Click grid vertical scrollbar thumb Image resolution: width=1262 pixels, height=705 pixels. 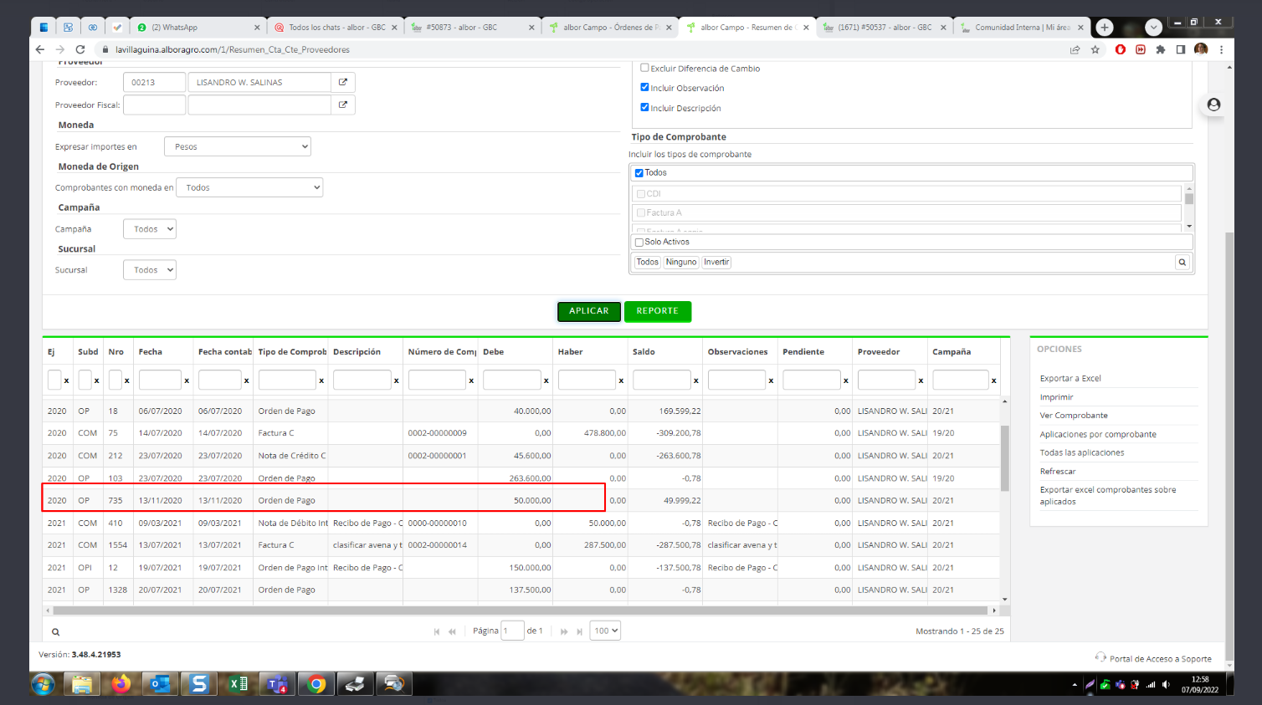point(1005,457)
